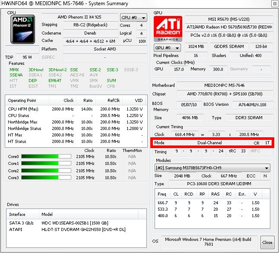Expand the Samsung M378B5673FH0-CH9 module dropdown
The width and height of the screenshot is (279, 253).
pyautogui.click(x=212, y=168)
